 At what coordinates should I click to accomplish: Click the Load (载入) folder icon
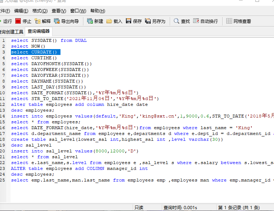pyautogui.click(x=109, y=21)
